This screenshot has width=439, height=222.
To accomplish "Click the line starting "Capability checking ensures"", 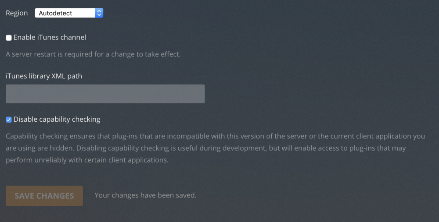I will 215,136.
